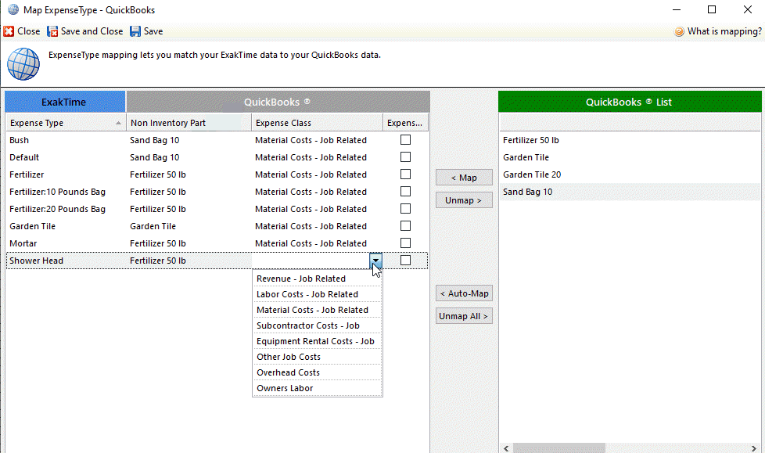Select the Bush expense type row
Screen dimensions: 765x453
pos(19,140)
